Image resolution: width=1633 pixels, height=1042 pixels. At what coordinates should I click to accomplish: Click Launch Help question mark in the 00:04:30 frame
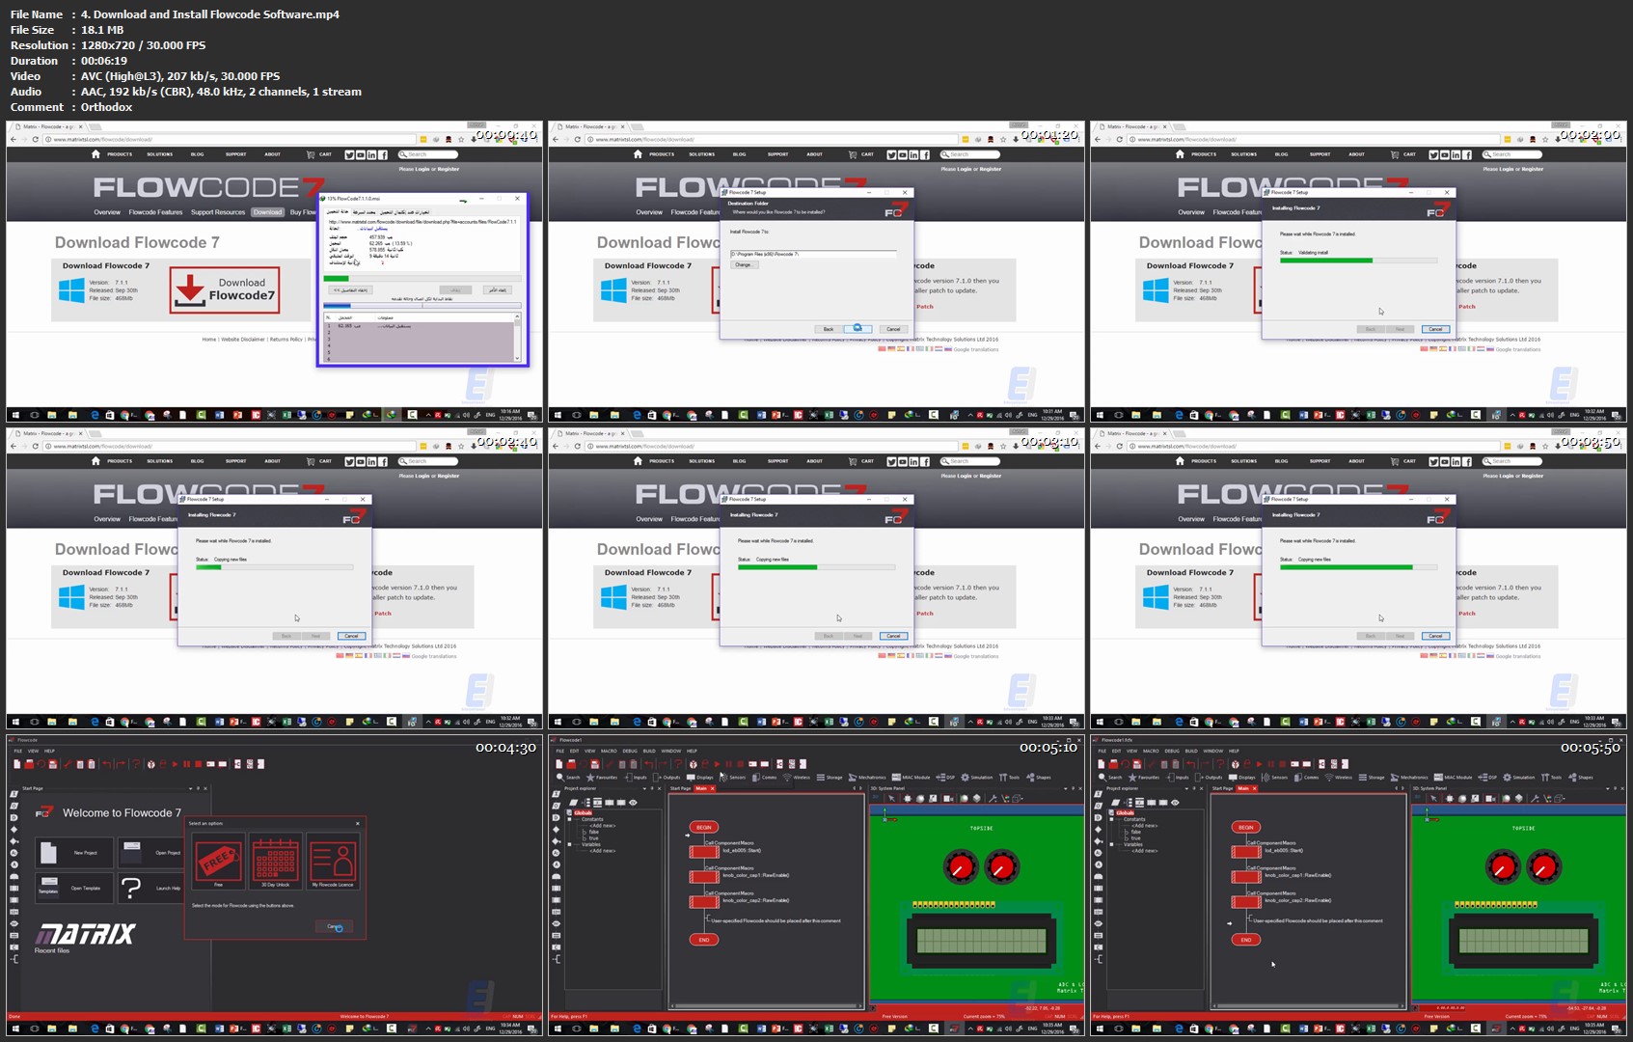click(x=131, y=888)
